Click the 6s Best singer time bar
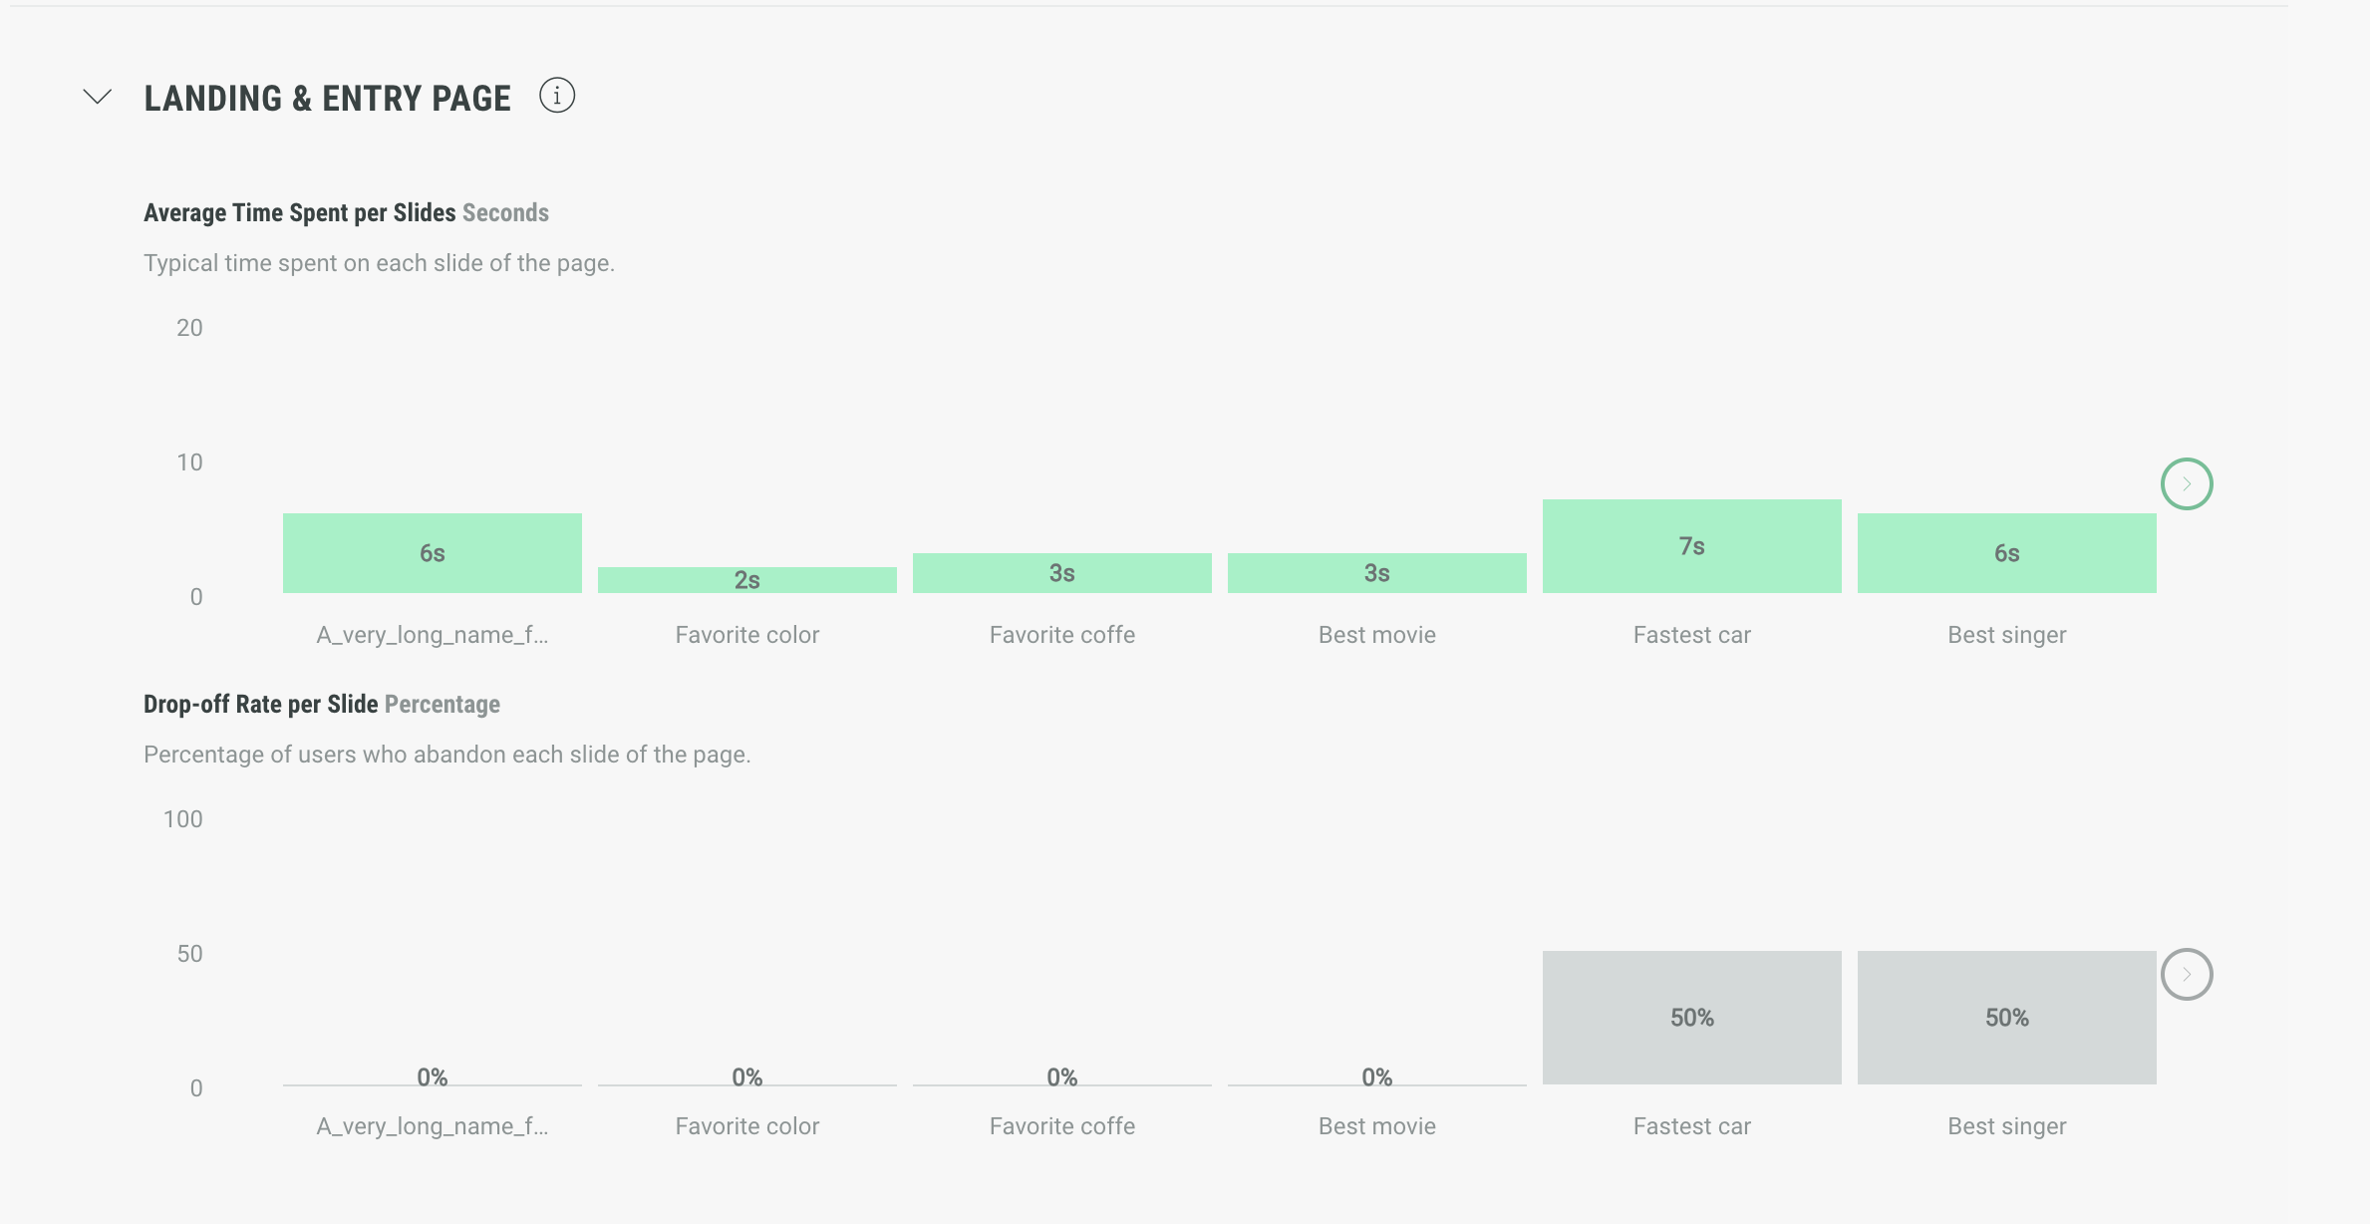 coord(2007,553)
